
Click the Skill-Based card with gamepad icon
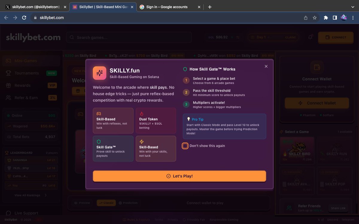coord(113,121)
